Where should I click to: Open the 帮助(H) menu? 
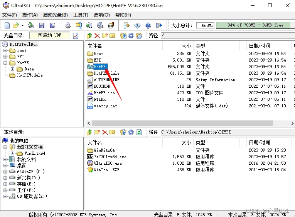coord(123,15)
